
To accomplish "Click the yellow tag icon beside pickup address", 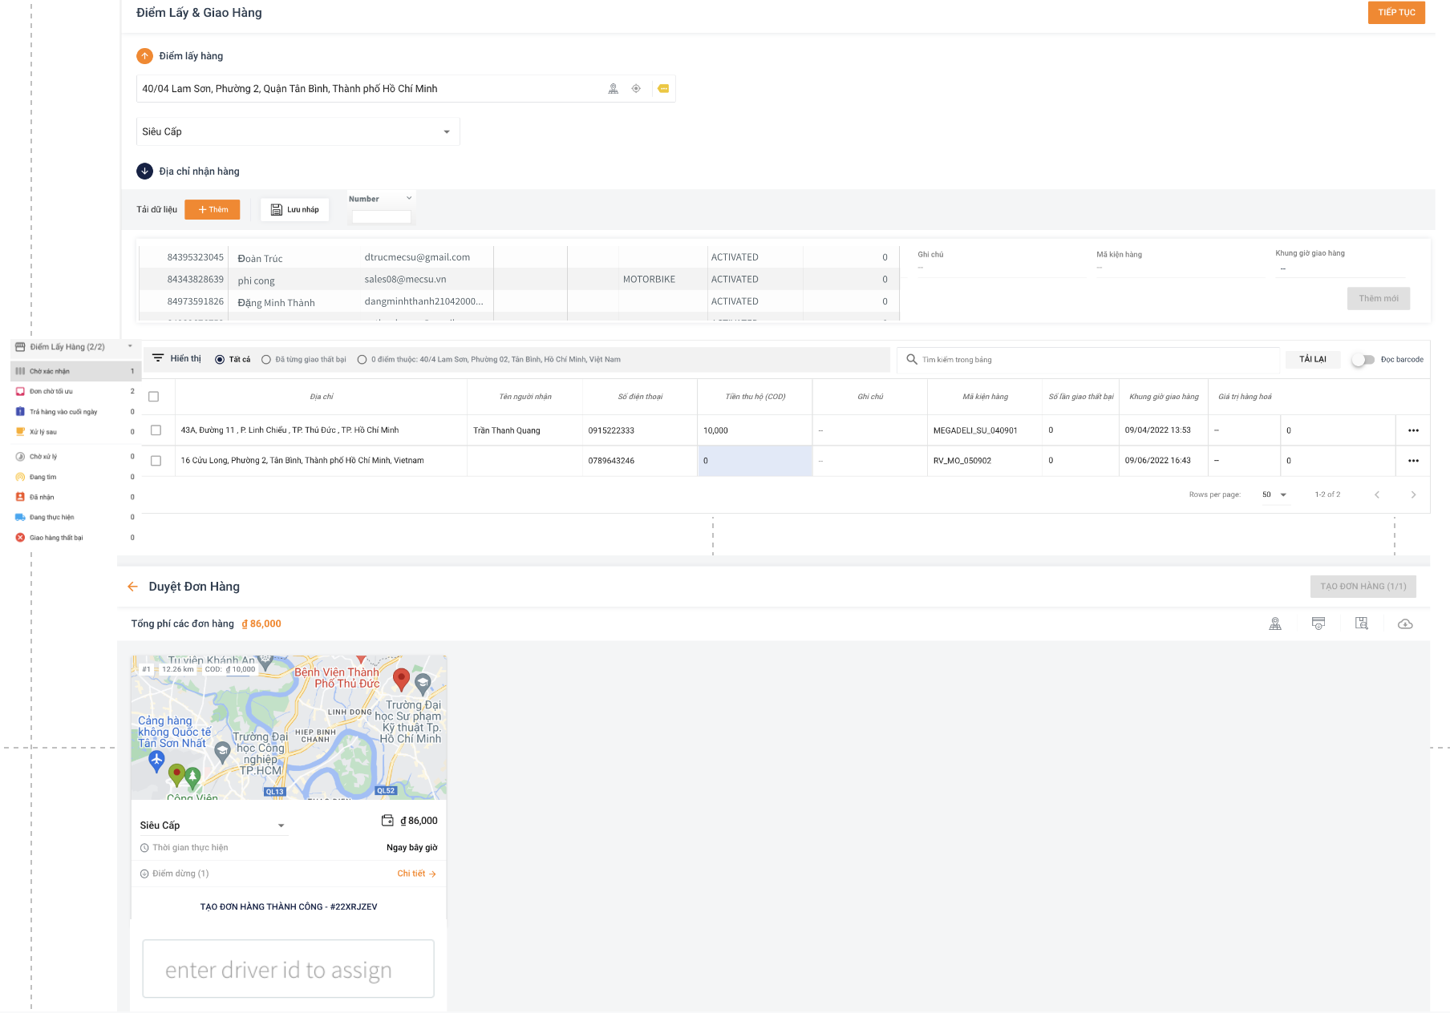I will (663, 89).
